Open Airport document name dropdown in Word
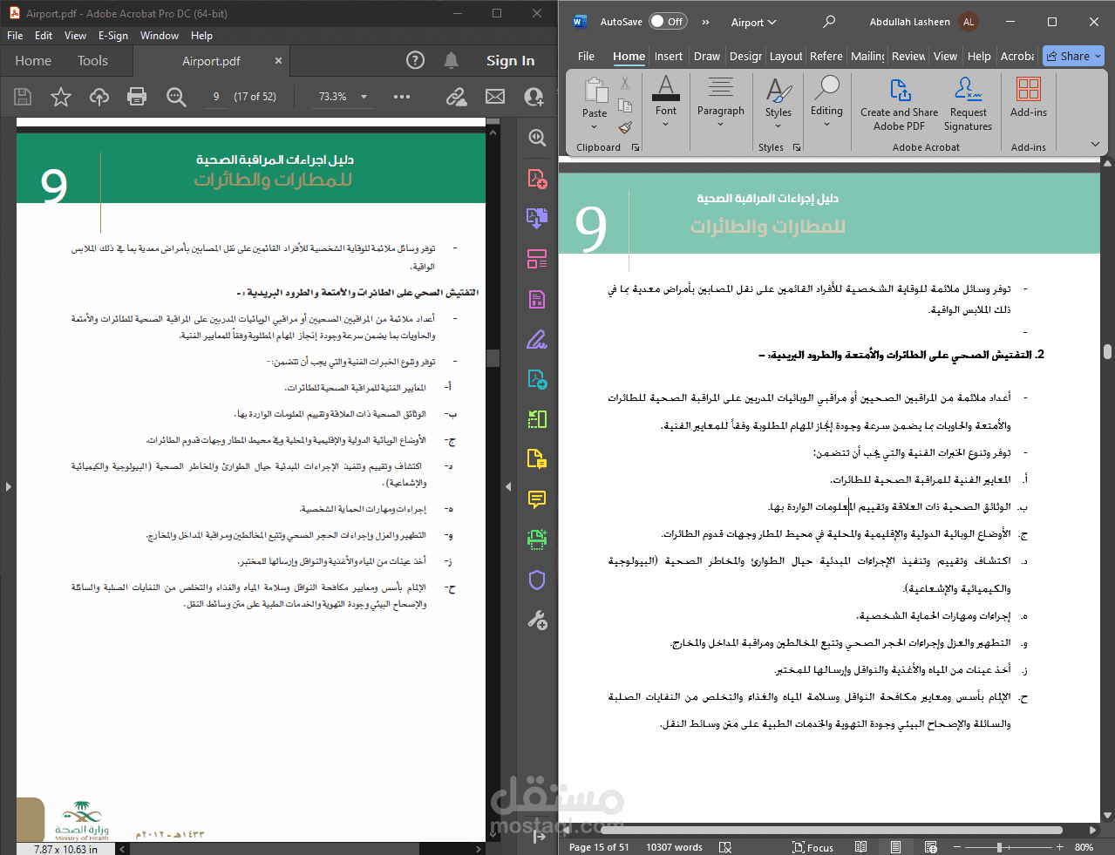The height and width of the screenshot is (855, 1115). [x=754, y=23]
